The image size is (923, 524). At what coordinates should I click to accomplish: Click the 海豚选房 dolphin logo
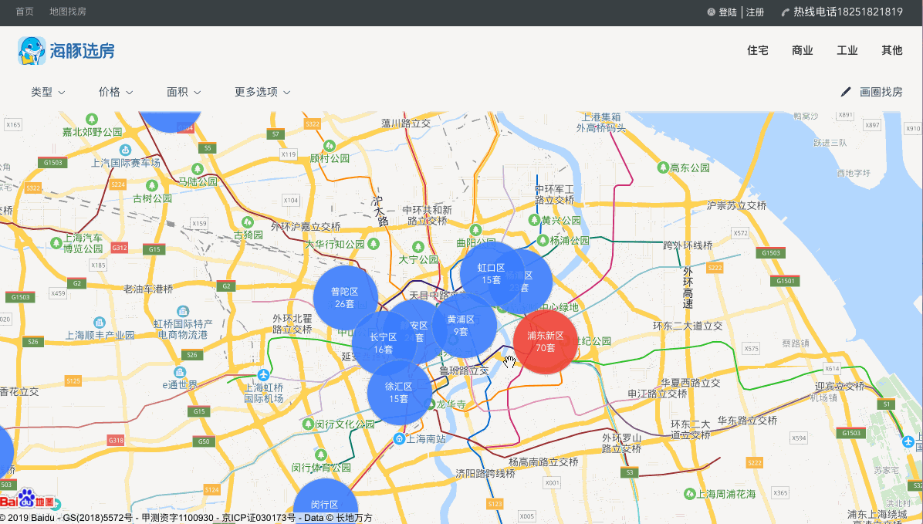[x=66, y=51]
